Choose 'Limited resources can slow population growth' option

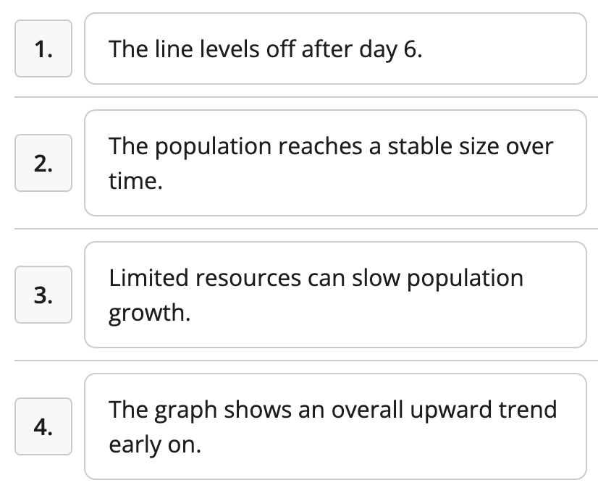click(335, 295)
